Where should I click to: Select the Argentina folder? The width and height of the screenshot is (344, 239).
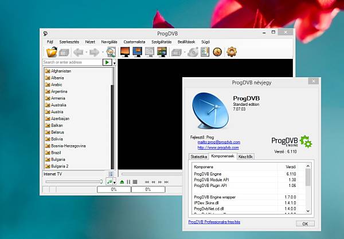pyautogui.click(x=56, y=91)
